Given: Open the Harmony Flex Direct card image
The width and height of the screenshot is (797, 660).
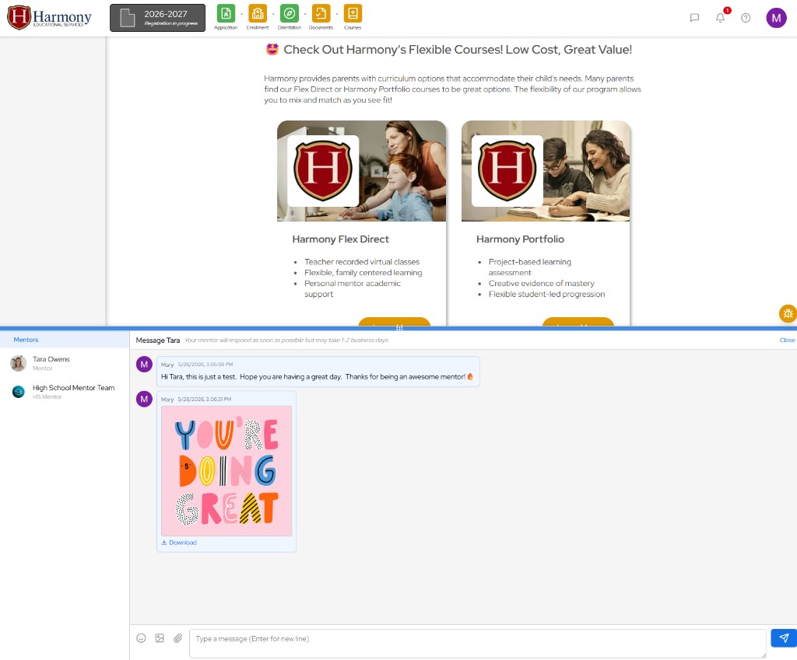Looking at the screenshot, I should pos(361,171).
